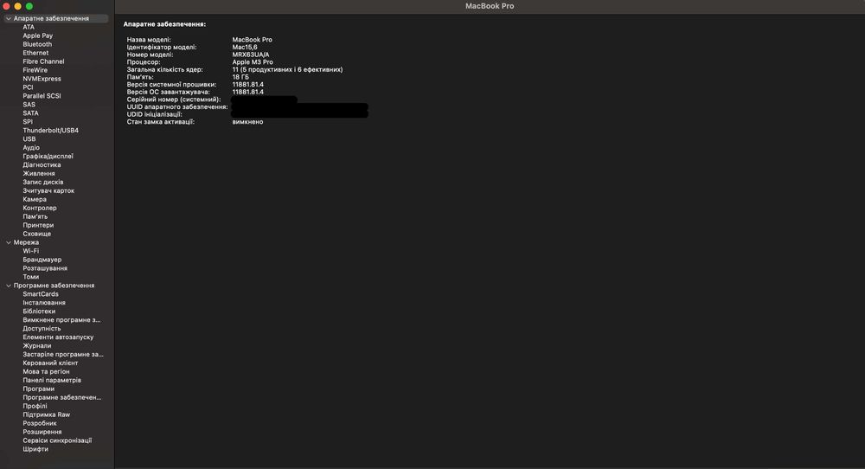
Task: Select Програми in the sidebar
Action: (x=39, y=389)
